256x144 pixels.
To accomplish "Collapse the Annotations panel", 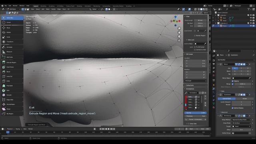I will click(190, 89).
